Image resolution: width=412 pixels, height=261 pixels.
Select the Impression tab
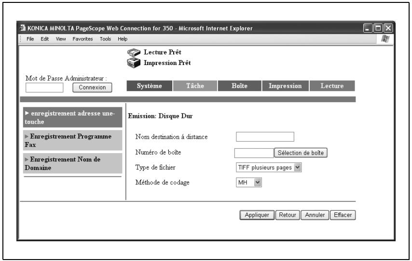(285, 86)
